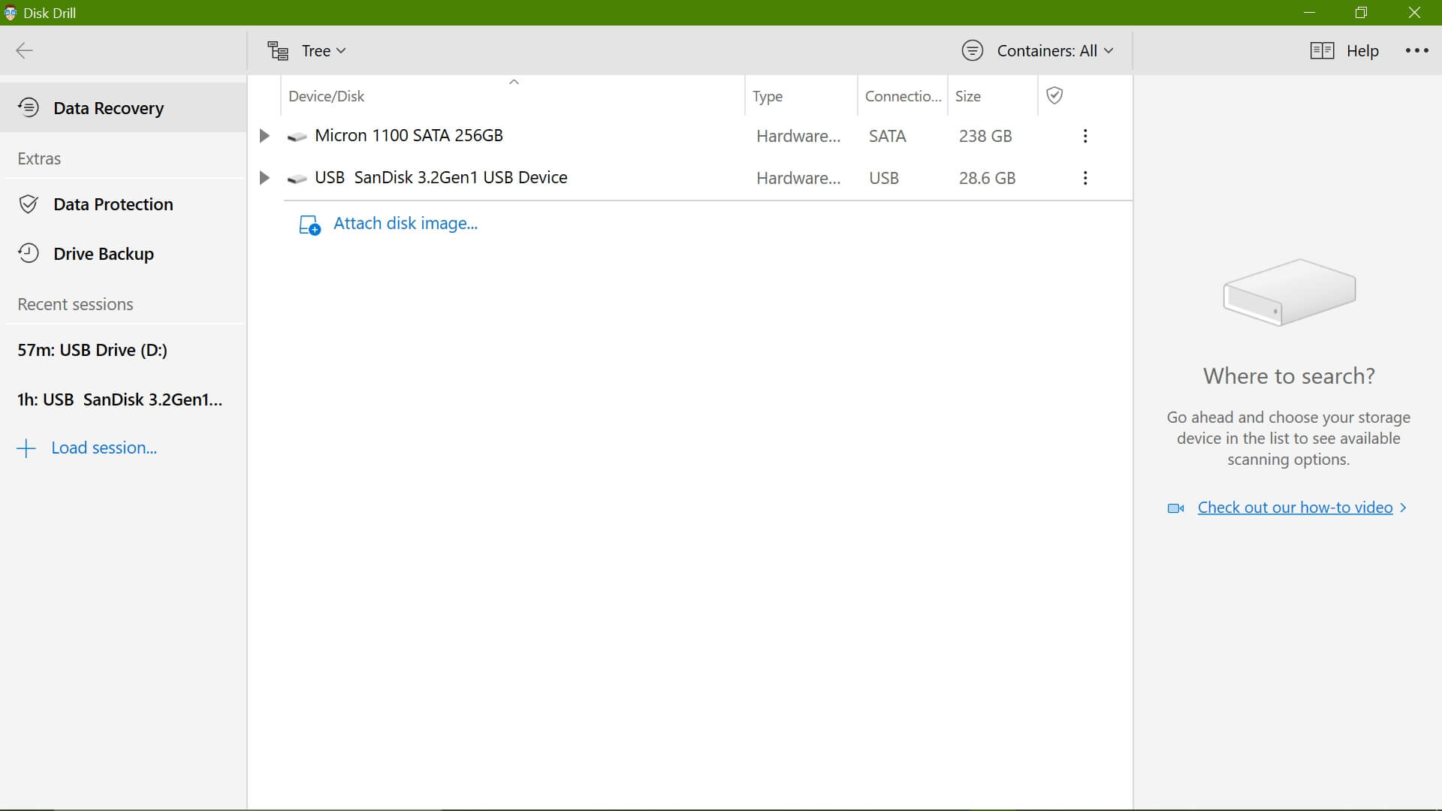
Task: Open recent session 1h: USB SanDisk 3.2Gen1
Action: point(120,399)
